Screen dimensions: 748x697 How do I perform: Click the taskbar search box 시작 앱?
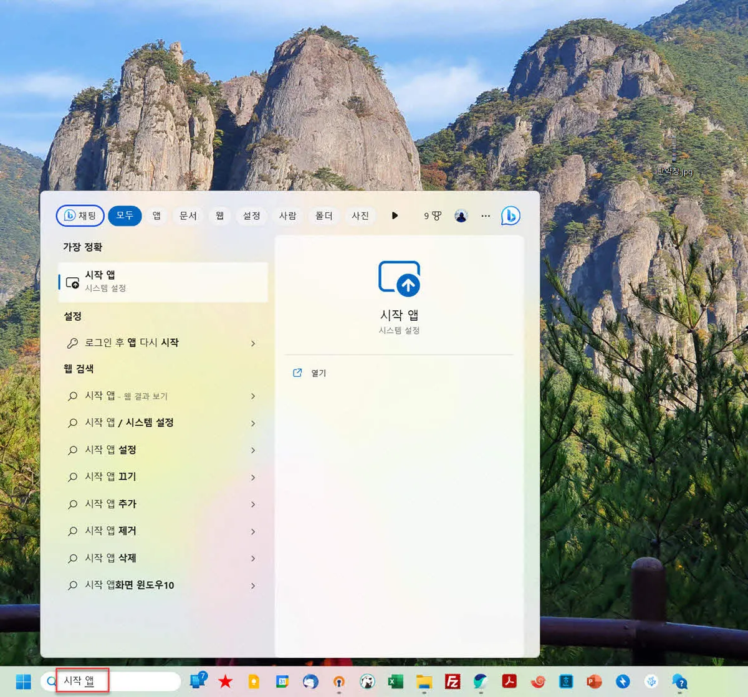click(x=112, y=681)
